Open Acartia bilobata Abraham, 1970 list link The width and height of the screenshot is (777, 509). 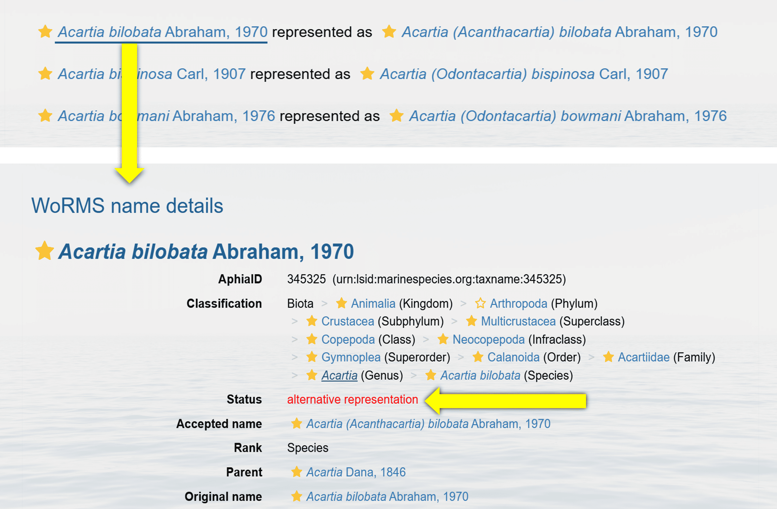pyautogui.click(x=162, y=32)
